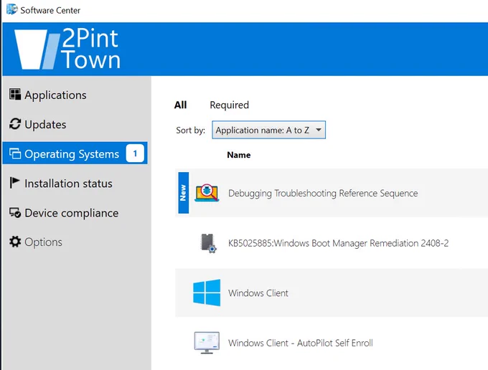Click the Sort by: label
The image size is (488, 370).
coord(190,131)
